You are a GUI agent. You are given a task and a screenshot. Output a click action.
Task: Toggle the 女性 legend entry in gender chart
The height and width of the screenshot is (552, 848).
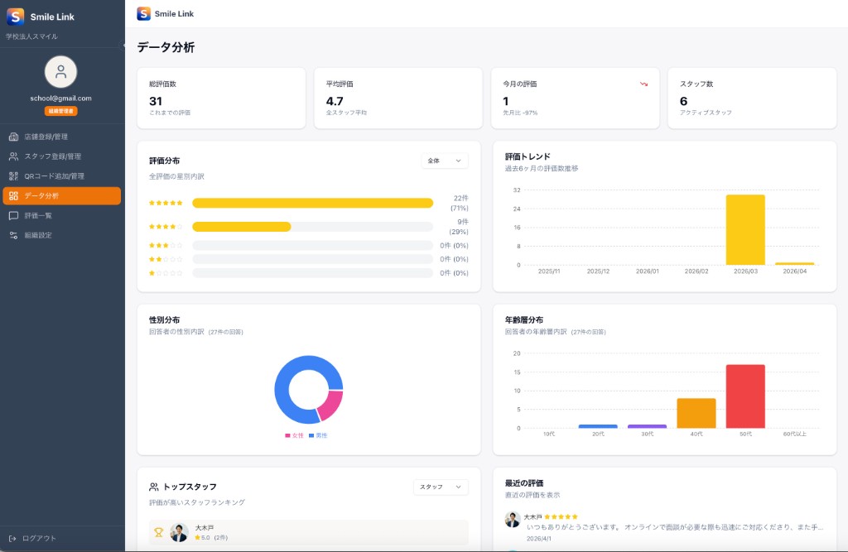coord(292,435)
